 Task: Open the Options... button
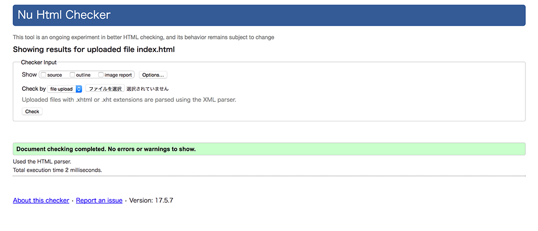click(153, 75)
